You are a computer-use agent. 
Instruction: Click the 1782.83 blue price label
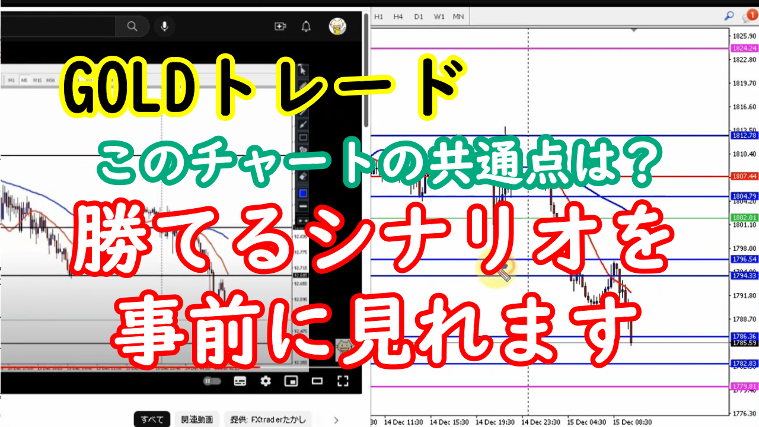tap(744, 364)
